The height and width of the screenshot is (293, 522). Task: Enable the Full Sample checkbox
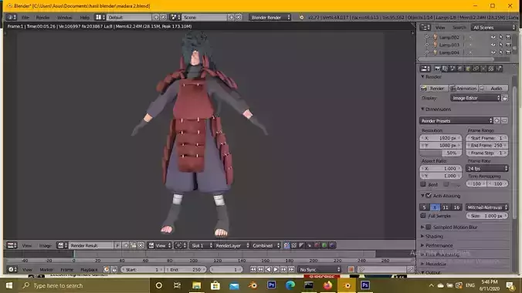[x=423, y=216]
